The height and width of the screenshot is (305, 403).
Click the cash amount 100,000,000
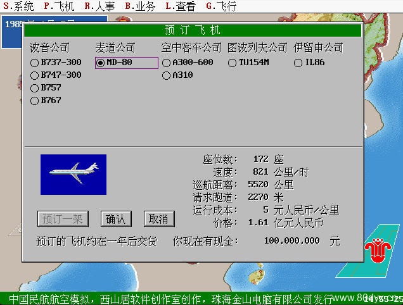(x=292, y=241)
